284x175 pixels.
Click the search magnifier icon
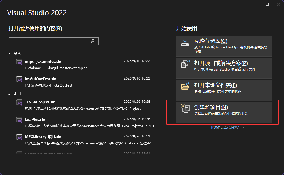92,41
